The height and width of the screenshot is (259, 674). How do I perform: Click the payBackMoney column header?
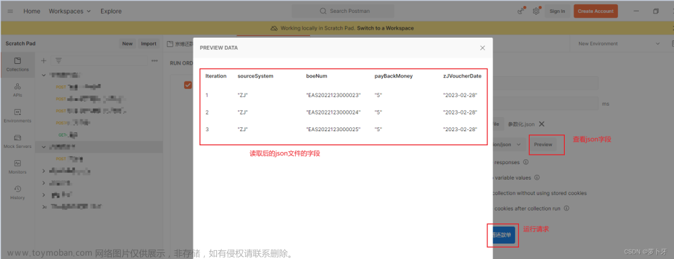pyautogui.click(x=394, y=76)
